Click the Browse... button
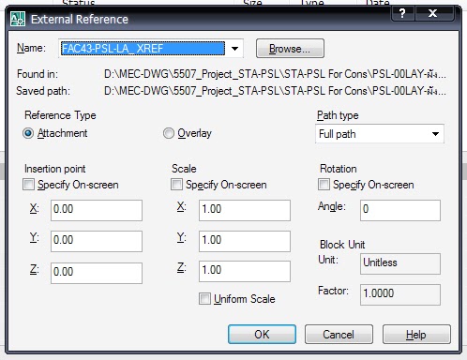467x360 pixels. click(290, 49)
